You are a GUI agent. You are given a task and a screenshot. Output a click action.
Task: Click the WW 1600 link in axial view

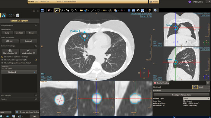(x=46, y=79)
